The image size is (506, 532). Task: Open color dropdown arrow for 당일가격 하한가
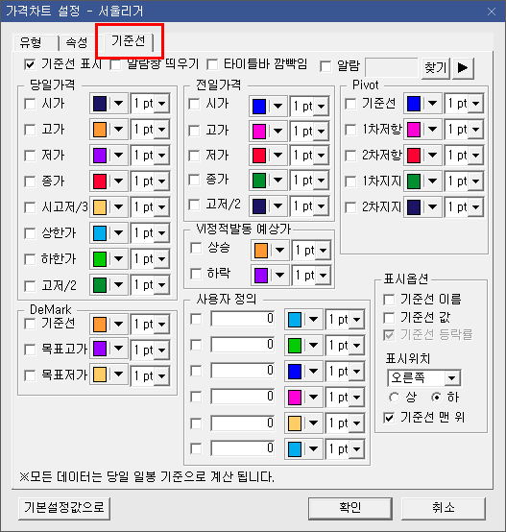(x=118, y=259)
